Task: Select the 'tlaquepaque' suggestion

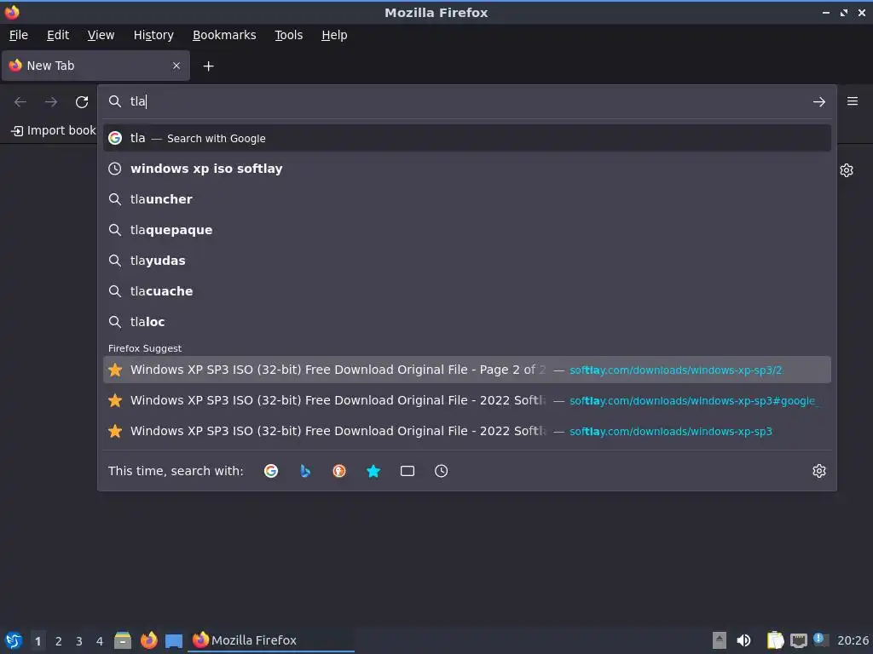Action: point(467,230)
